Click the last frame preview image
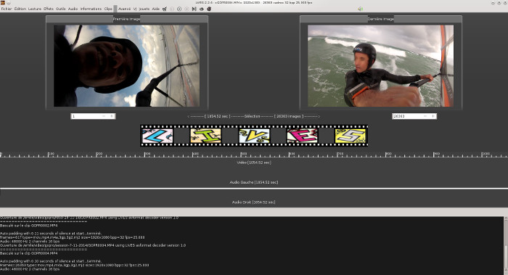Screen dimensions: 508x275 tap(381, 66)
